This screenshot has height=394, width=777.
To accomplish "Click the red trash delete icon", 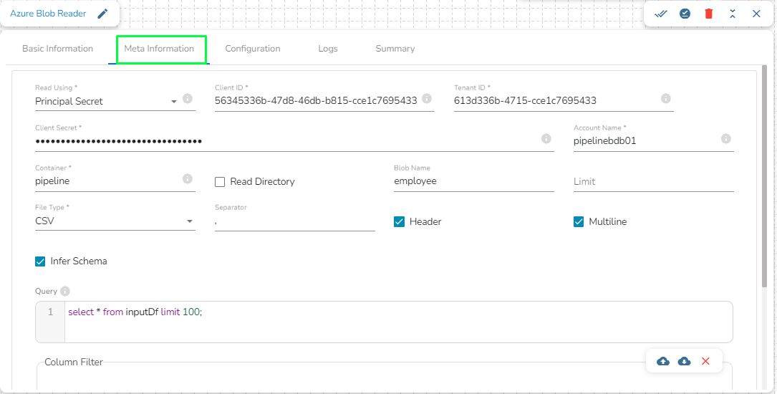I will coord(709,14).
